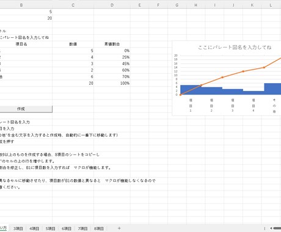Select cell B containing value 5 at top
This screenshot has width=281, height=232.
click(26, 12)
